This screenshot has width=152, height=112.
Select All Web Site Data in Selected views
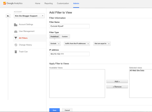[x=137, y=71]
